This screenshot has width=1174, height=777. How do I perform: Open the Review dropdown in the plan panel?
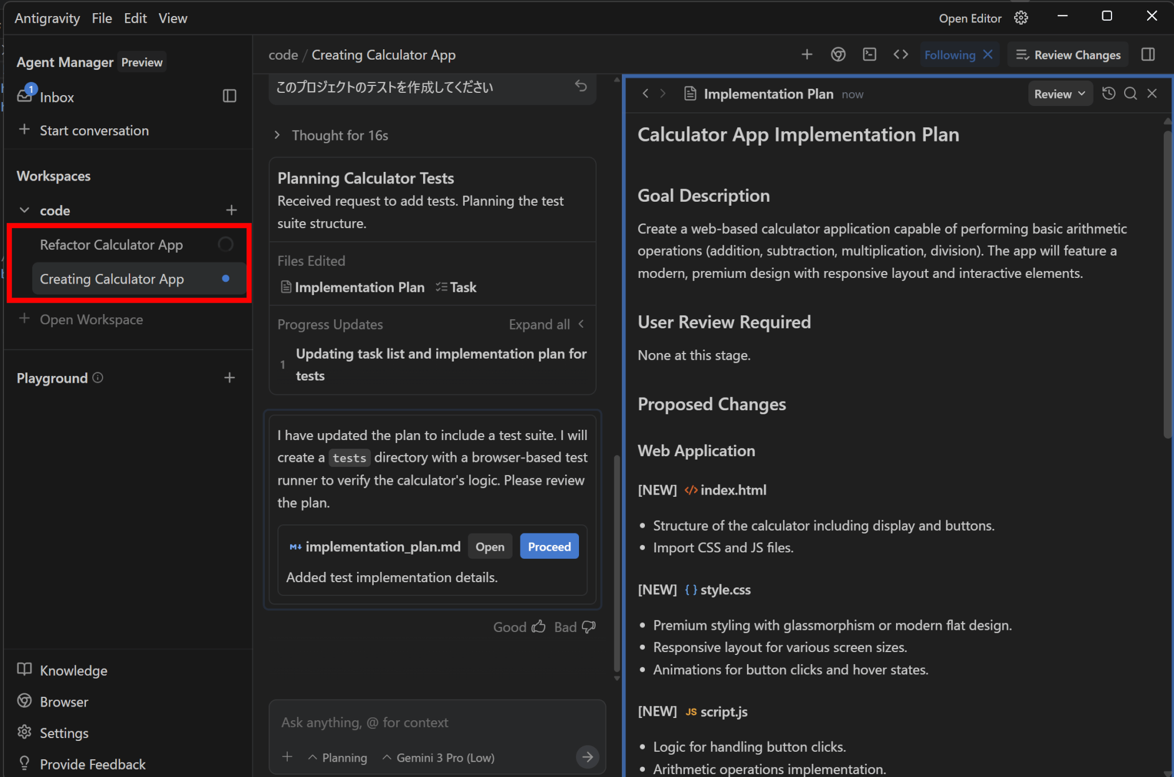(x=1059, y=93)
